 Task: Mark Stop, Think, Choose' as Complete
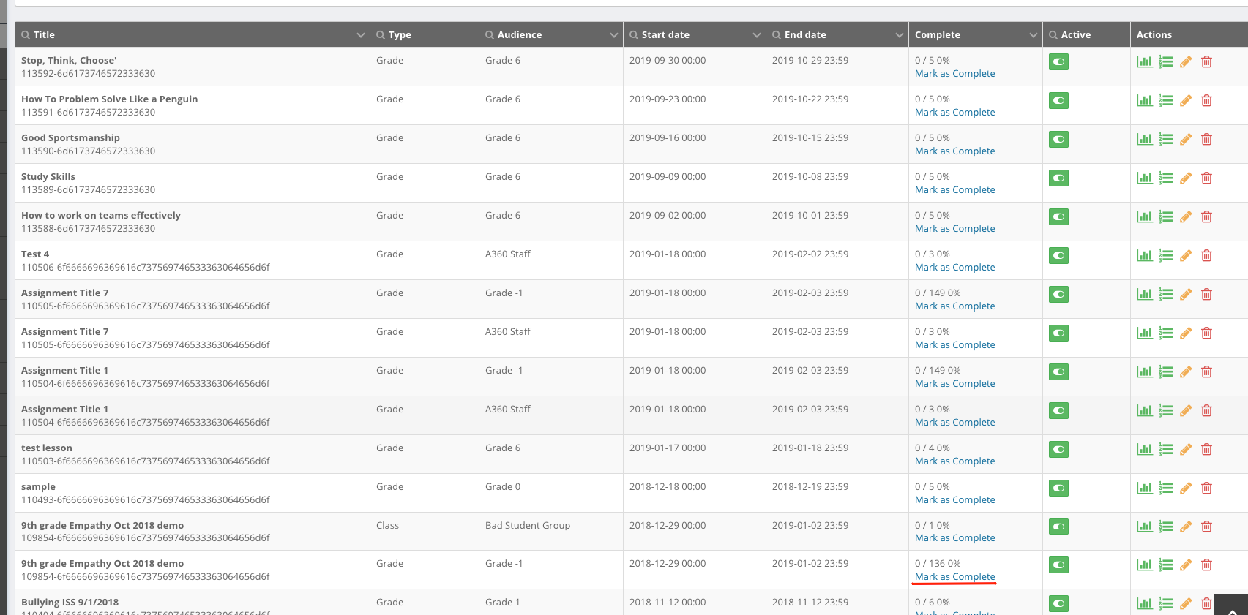(x=954, y=74)
